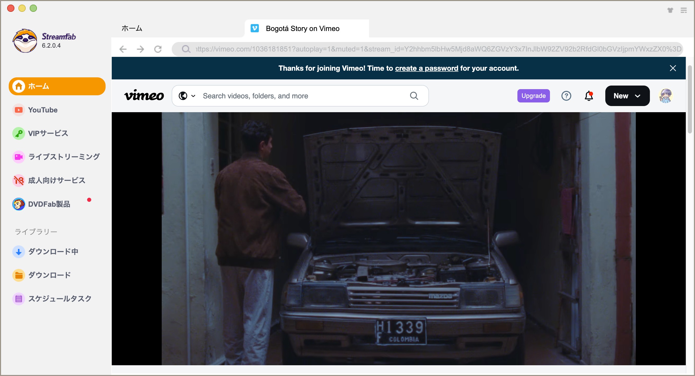The image size is (695, 376).
Task: Click the purple Upgrade button
Action: (x=533, y=96)
